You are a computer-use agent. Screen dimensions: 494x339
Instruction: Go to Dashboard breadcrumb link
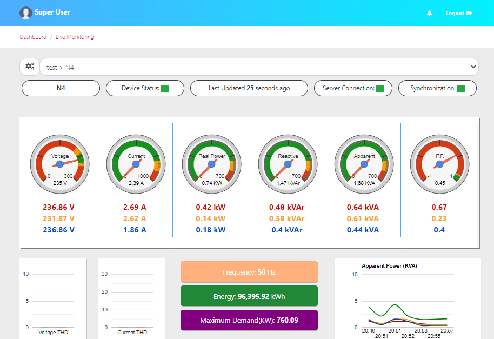point(33,37)
